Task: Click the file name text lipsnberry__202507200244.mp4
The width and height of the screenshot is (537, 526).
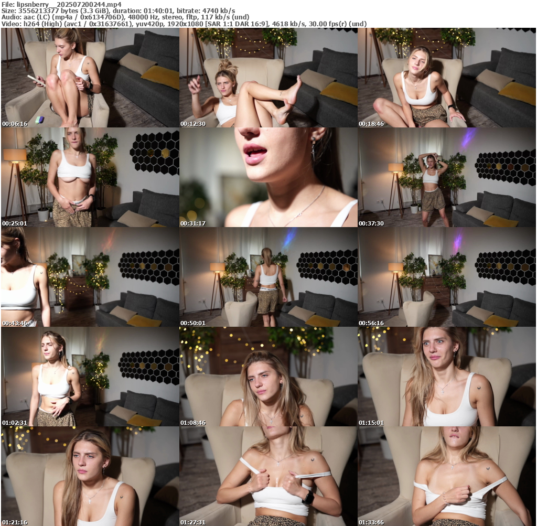Action: click(69, 4)
